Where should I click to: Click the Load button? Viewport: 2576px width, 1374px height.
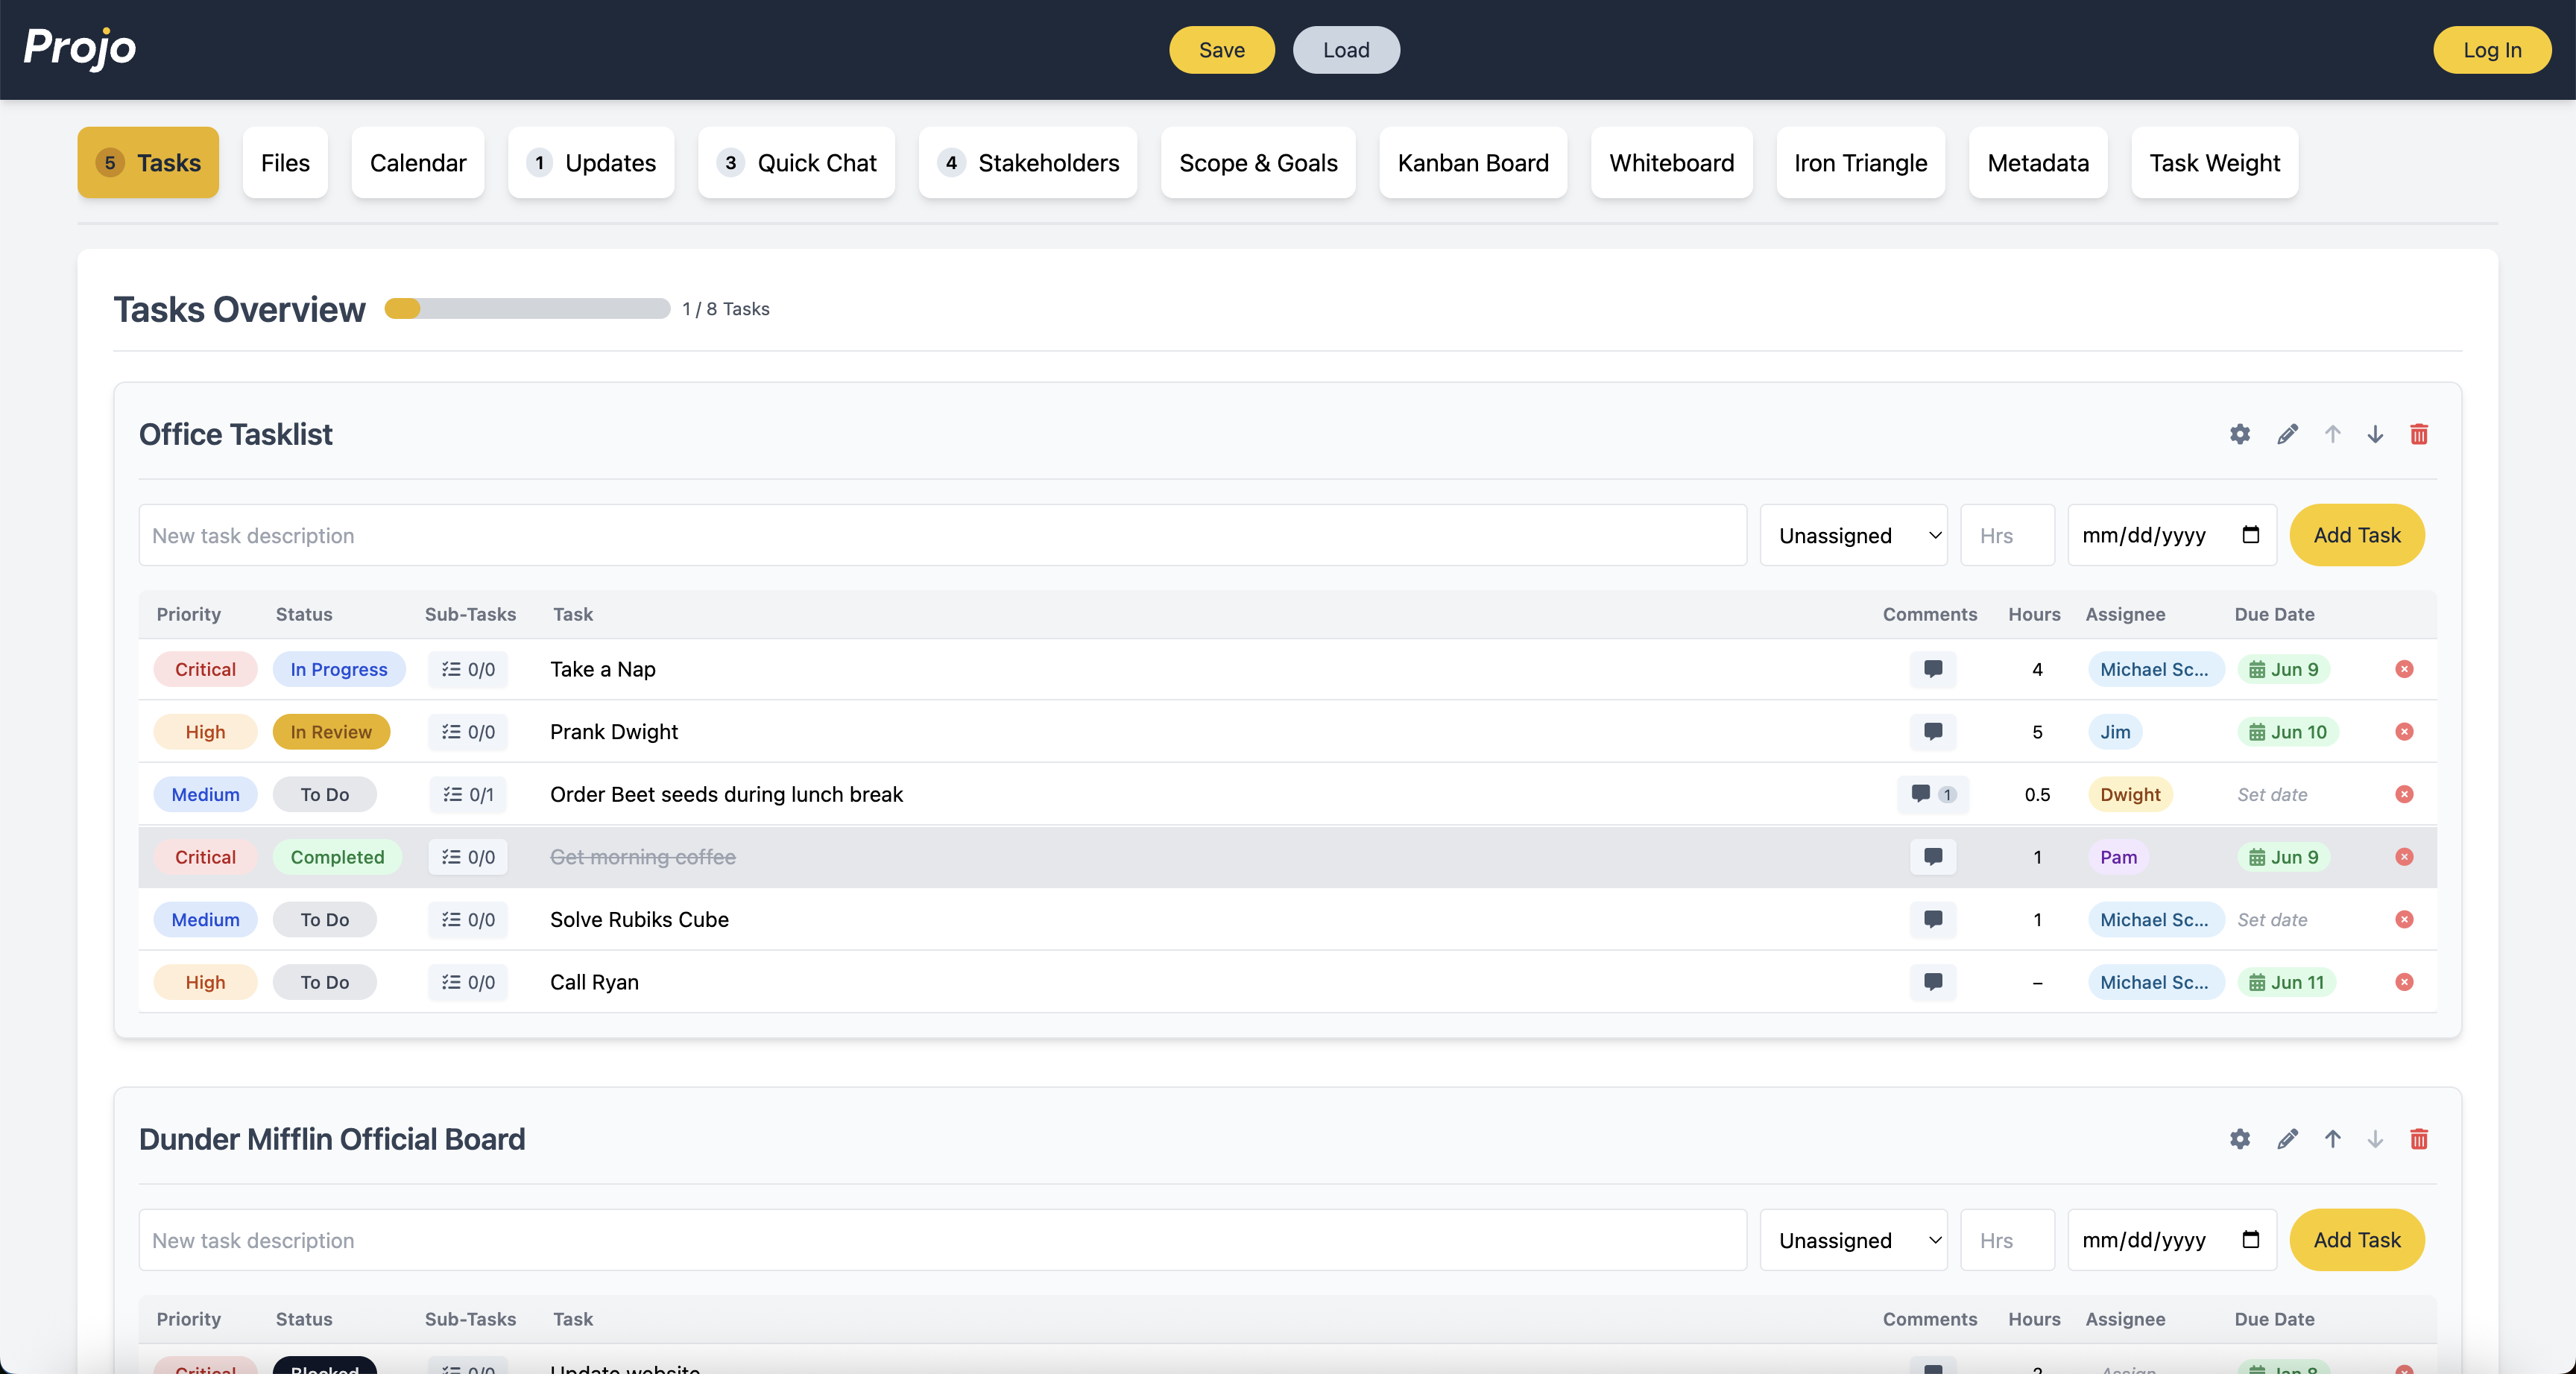[x=1346, y=50]
